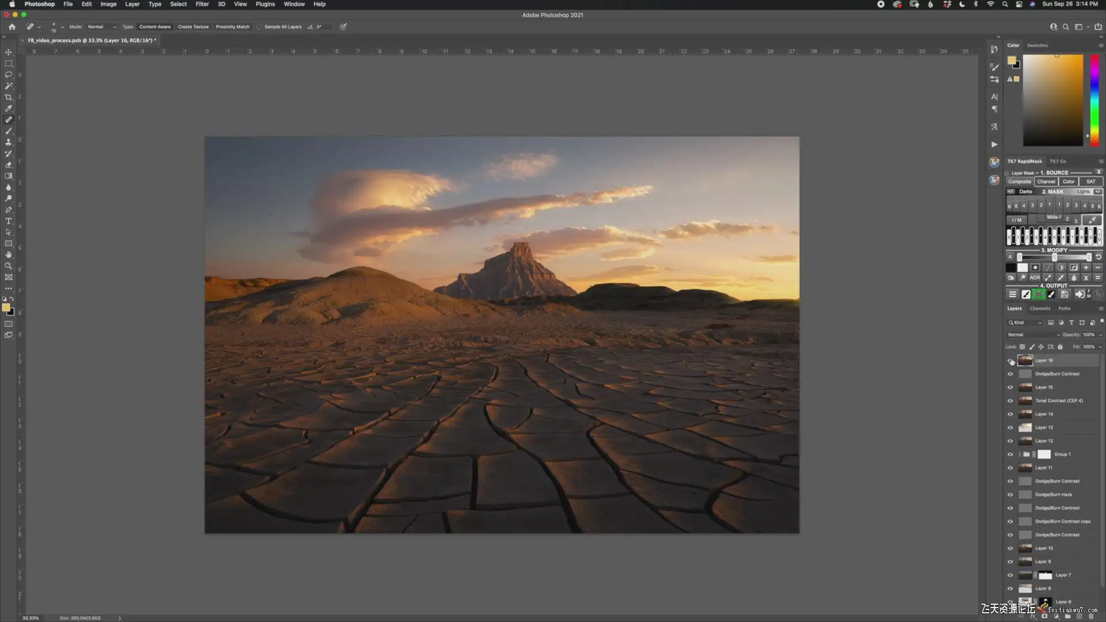Click the Content-Aware type button
Viewport: 1106px width, 622px height.
155,26
